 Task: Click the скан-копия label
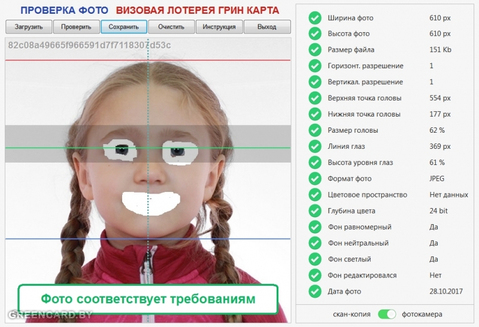click(x=351, y=314)
